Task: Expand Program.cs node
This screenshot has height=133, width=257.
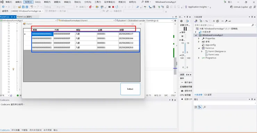Action: click(199, 58)
